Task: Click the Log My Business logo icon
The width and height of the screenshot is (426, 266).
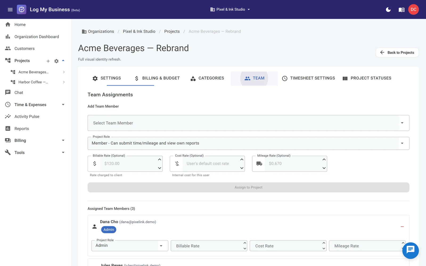Action: [22, 10]
